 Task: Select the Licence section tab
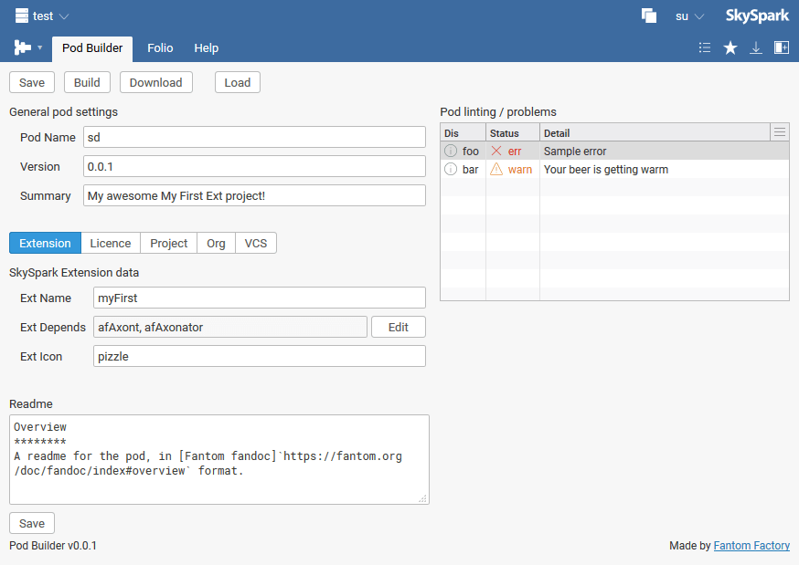pos(111,243)
